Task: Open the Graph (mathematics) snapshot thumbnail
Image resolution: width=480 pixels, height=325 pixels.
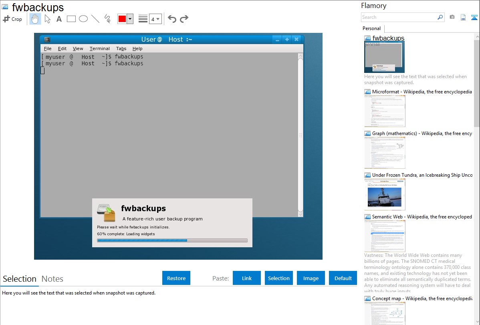Action: pyautogui.click(x=385, y=153)
